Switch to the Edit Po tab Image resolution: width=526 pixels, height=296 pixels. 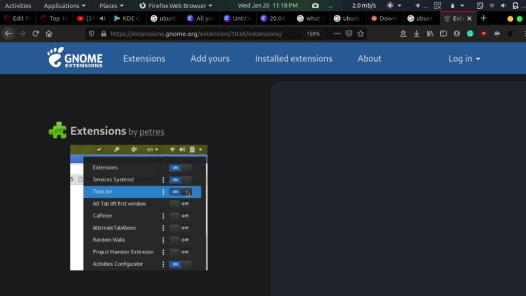[x=18, y=18]
